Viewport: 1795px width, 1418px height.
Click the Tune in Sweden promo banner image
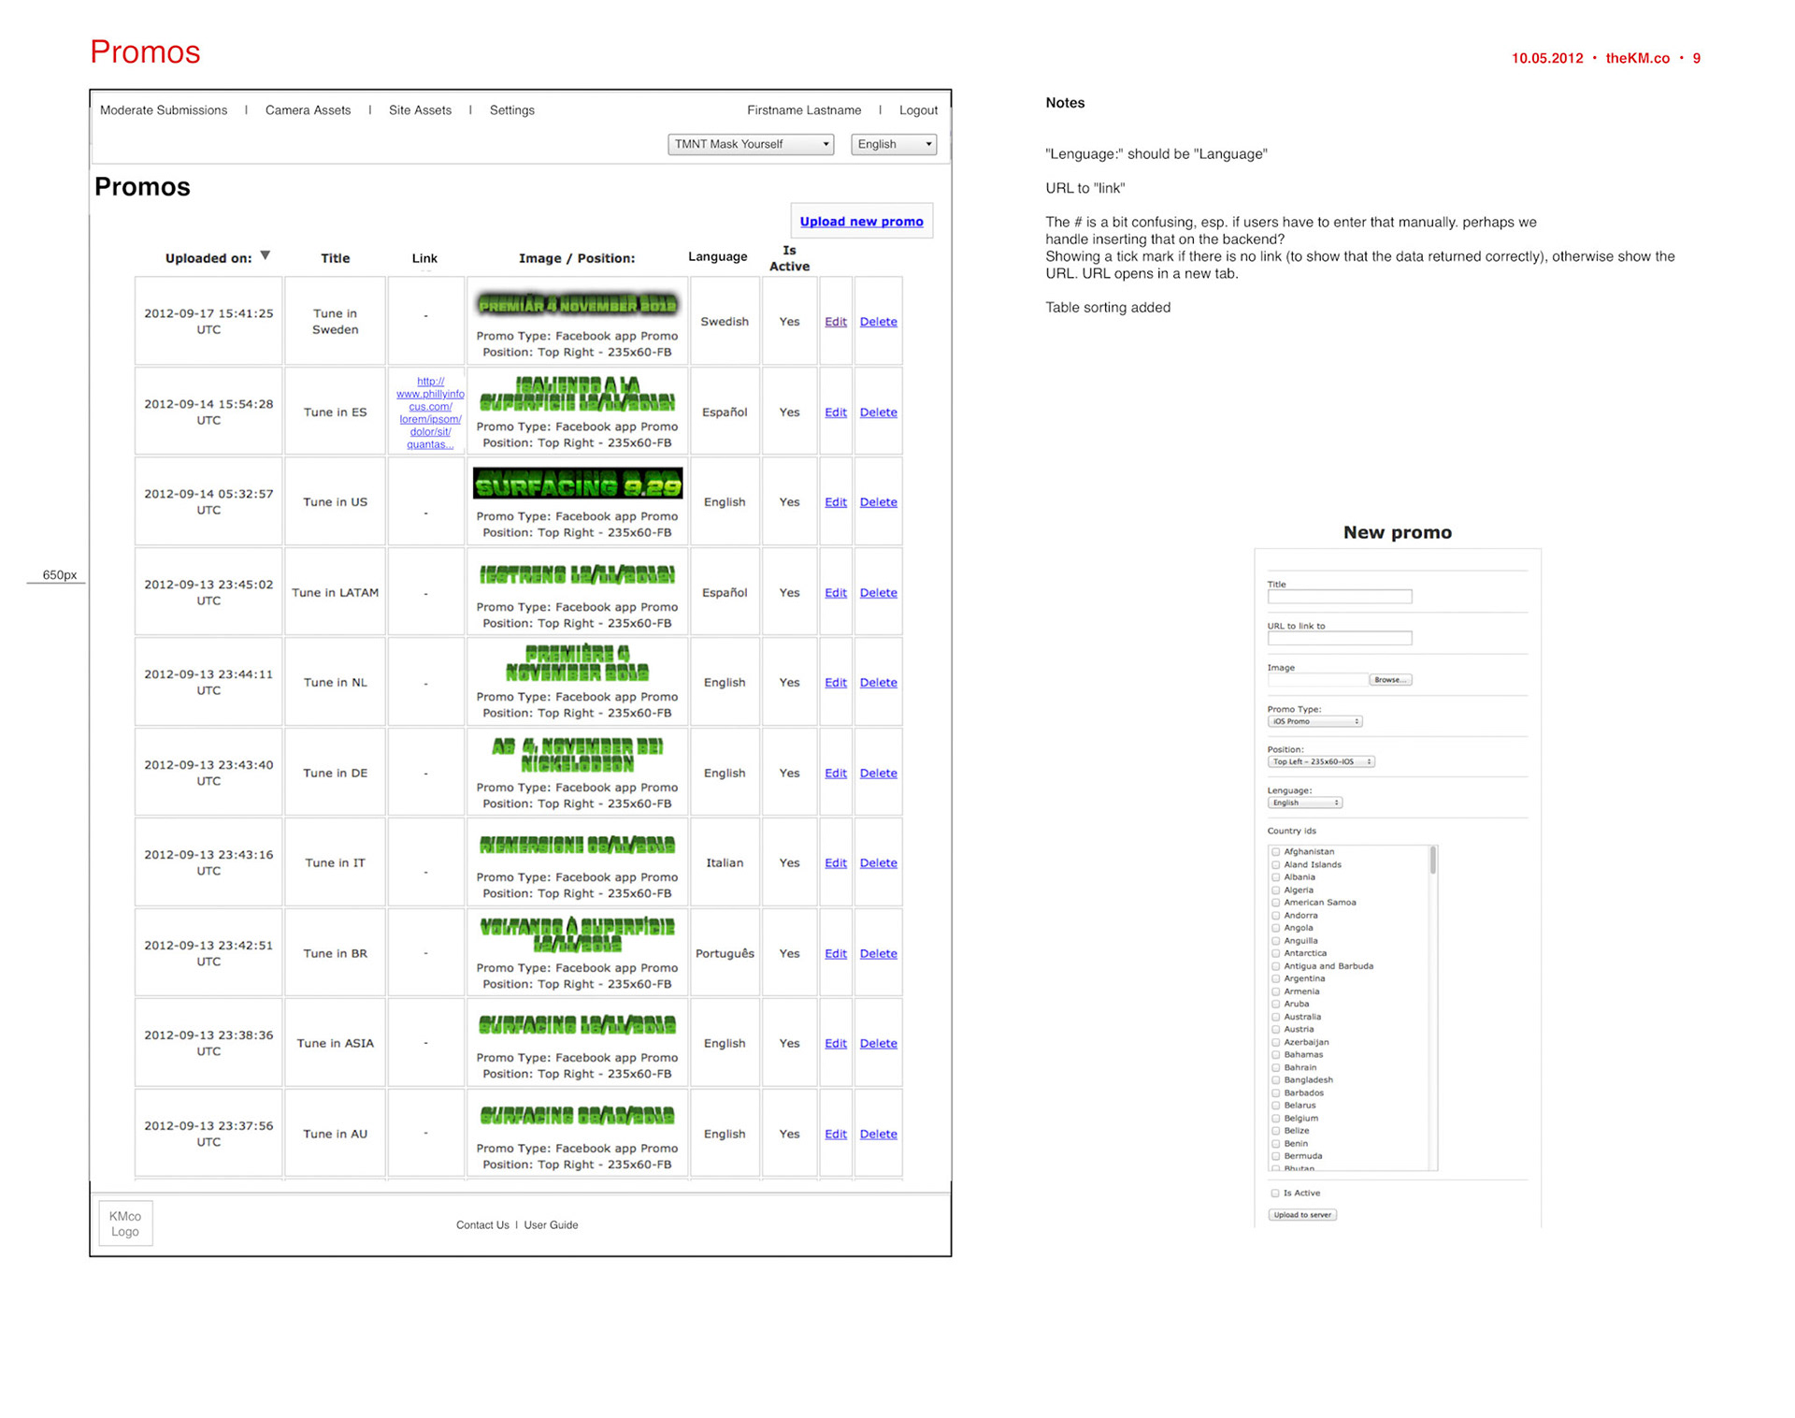(577, 305)
